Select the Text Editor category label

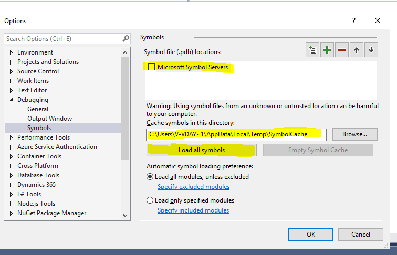point(32,90)
